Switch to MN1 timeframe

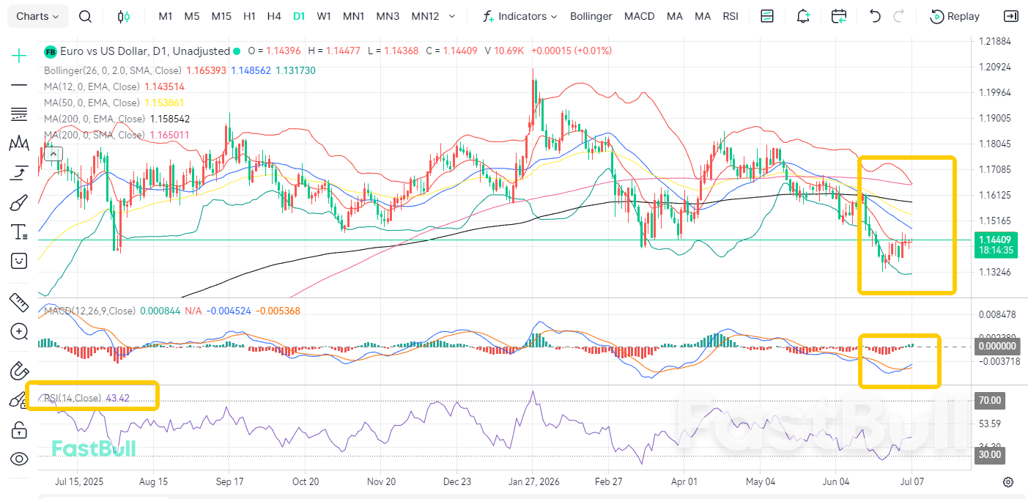[x=354, y=16]
